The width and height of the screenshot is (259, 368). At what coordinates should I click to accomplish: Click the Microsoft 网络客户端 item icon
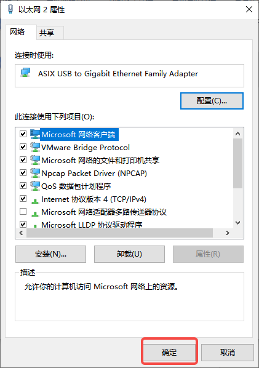[x=35, y=134]
